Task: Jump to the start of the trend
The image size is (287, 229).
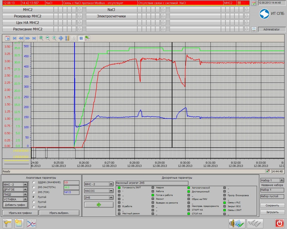Action: coord(15,38)
